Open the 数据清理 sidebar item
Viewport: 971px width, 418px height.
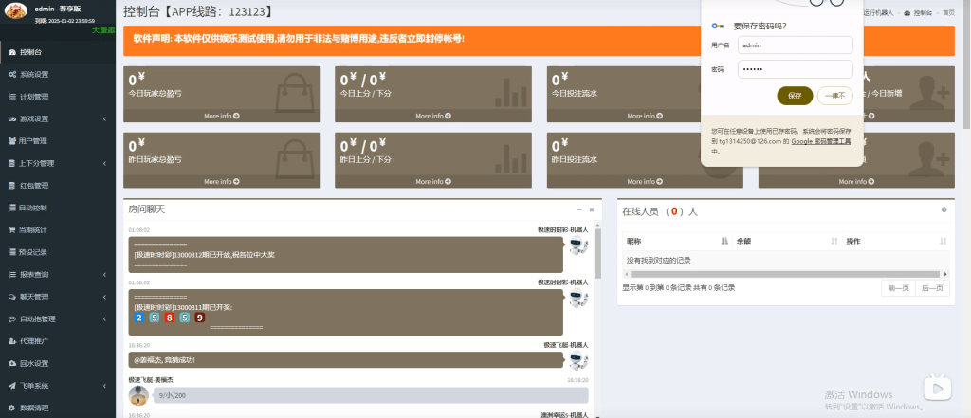(34, 408)
